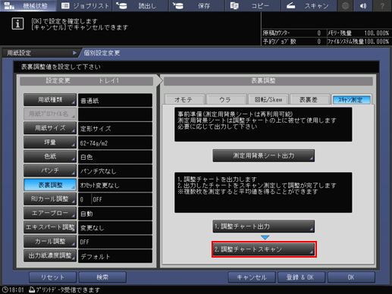The height and width of the screenshot is (294, 392).
Task: Open the カール調整 curl adjustment setting
Action: click(x=50, y=242)
